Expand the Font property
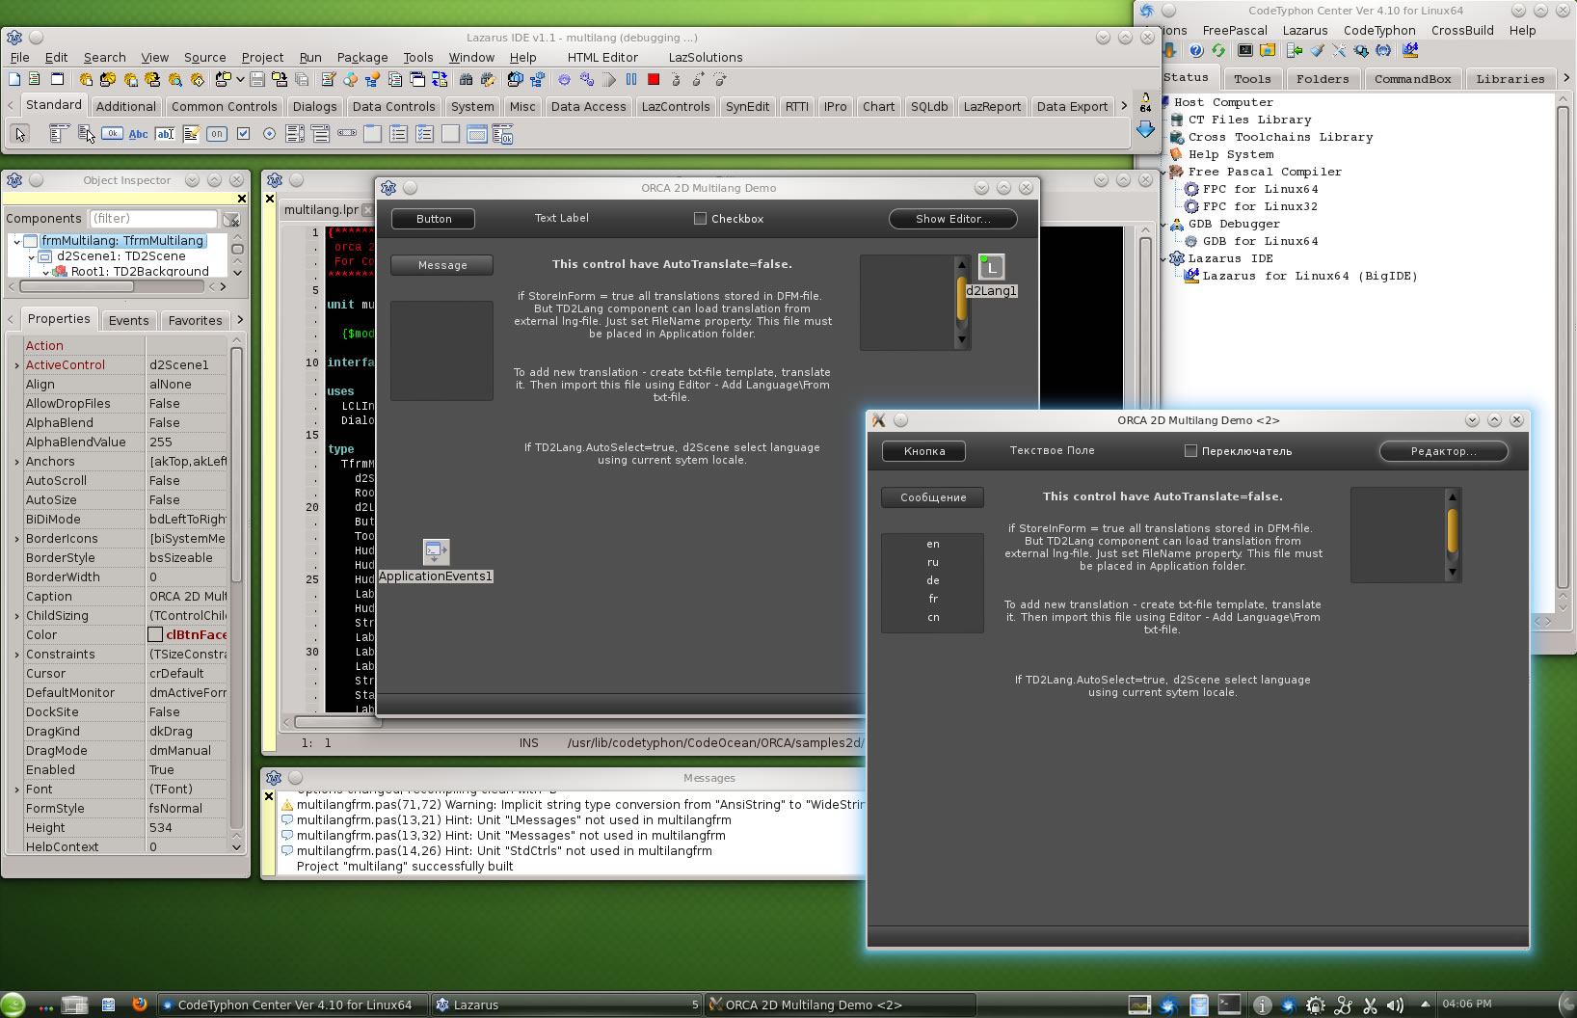This screenshot has height=1018, width=1577. tap(16, 790)
